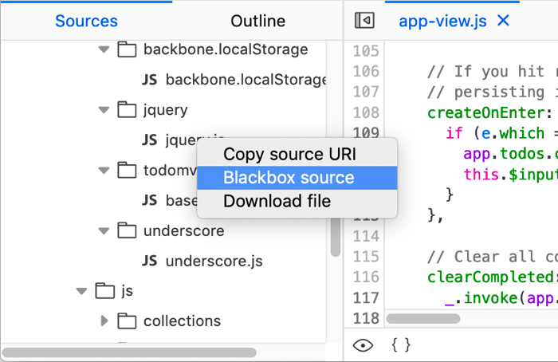This screenshot has height=362, width=558.
Task: Collapse the sources pane with the toggle icon
Action: [x=364, y=20]
